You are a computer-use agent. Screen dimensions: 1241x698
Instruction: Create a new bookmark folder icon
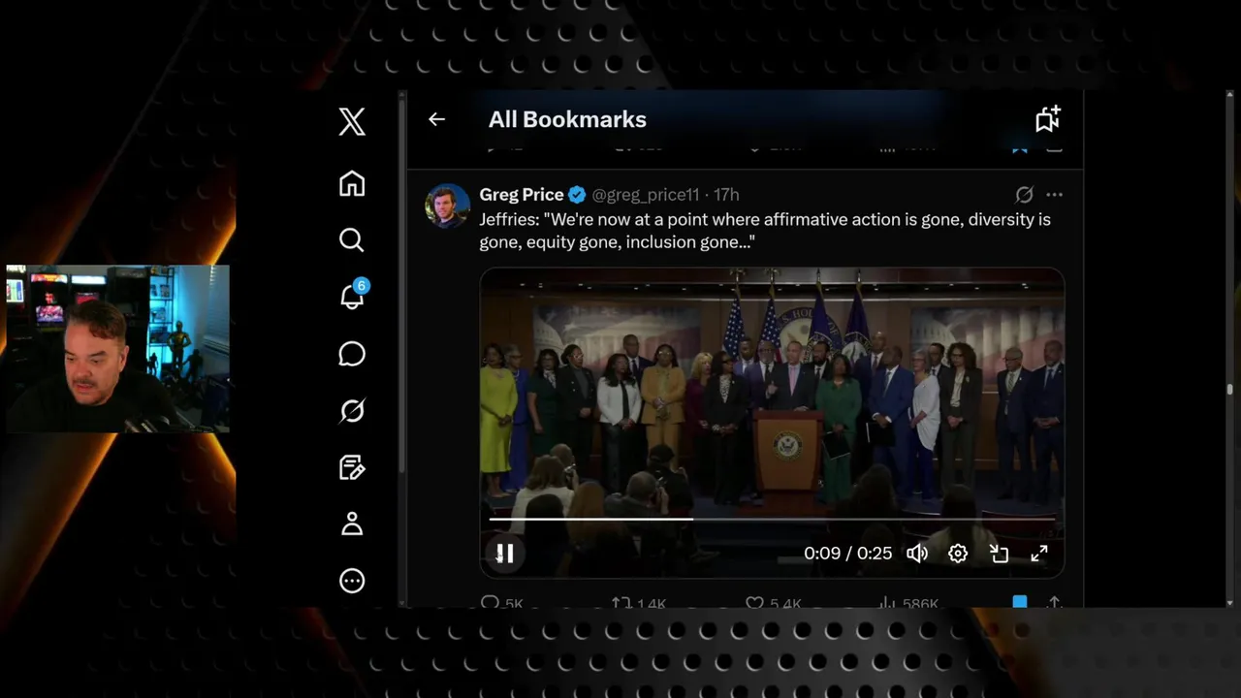point(1048,119)
